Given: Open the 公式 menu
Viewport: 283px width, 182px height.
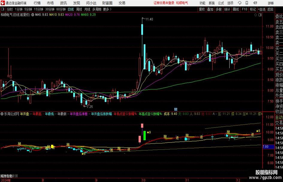Looking at the screenshot, I should [x=221, y=3].
